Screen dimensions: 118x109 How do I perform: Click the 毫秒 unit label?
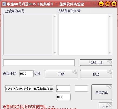tap(37, 73)
